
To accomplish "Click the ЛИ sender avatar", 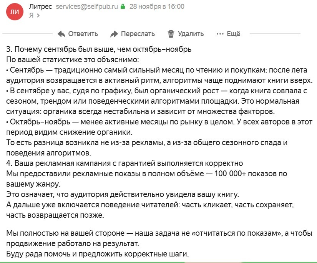I will [14, 12].
